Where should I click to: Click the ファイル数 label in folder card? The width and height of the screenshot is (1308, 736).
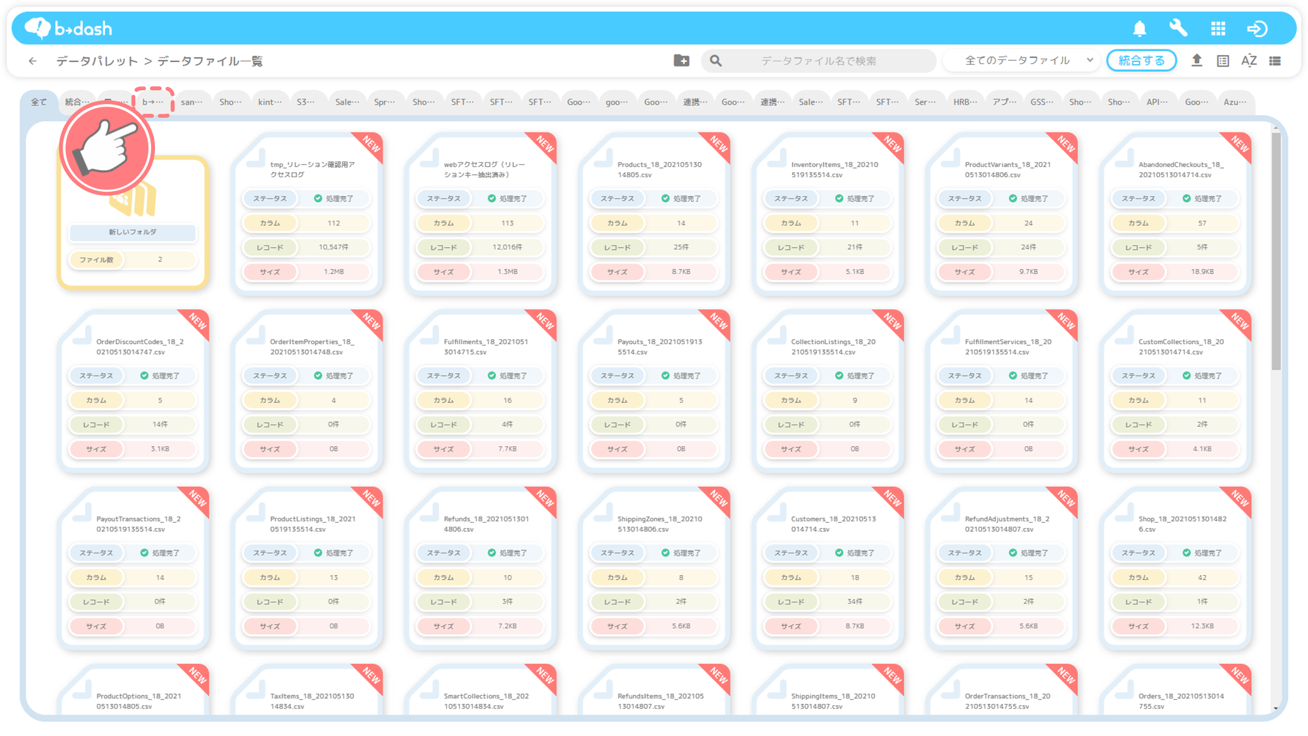tap(97, 260)
